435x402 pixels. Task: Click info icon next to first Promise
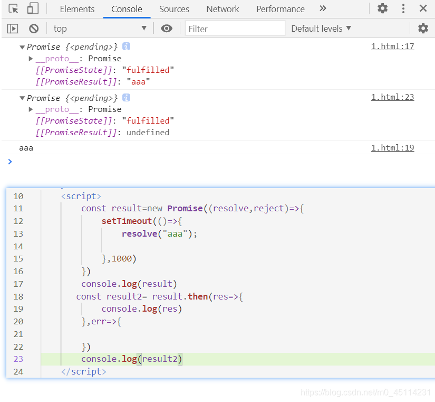click(x=126, y=46)
